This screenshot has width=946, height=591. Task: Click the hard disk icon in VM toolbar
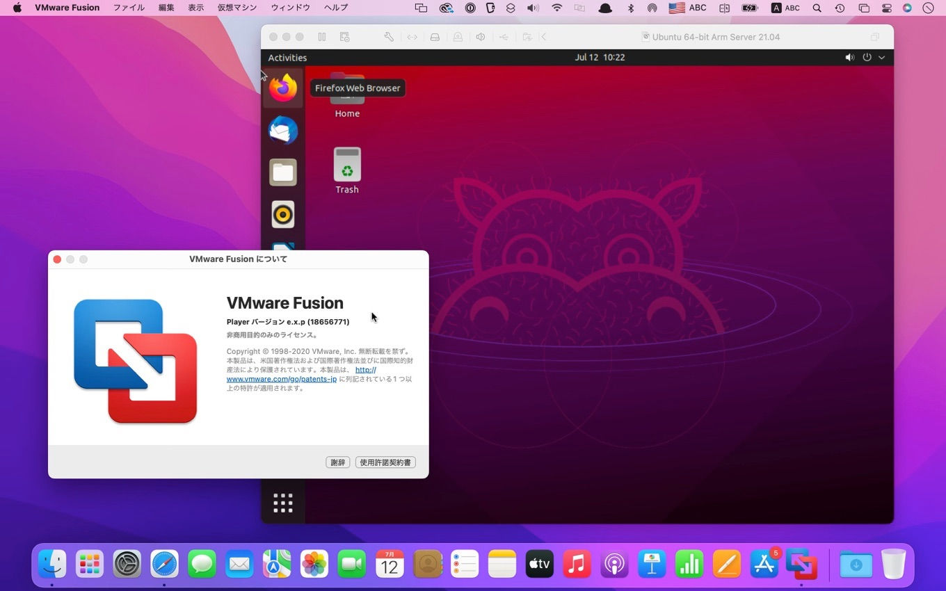(435, 37)
